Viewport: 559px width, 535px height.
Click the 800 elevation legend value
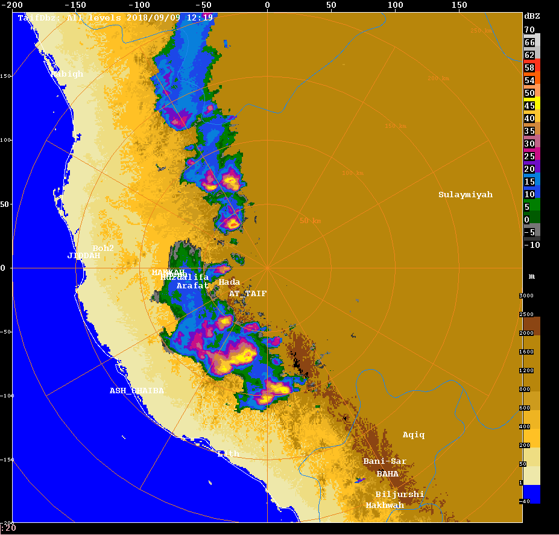coord(525,389)
